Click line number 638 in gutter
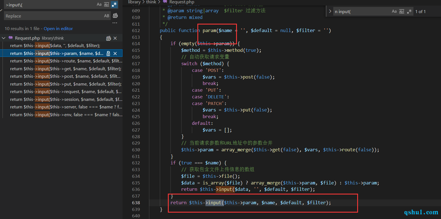 (x=136, y=203)
